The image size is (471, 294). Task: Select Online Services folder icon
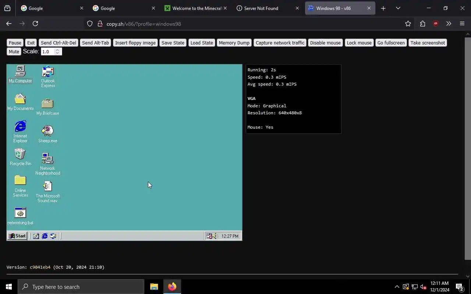point(20,186)
